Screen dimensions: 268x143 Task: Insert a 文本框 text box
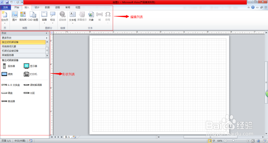coord(72,16)
